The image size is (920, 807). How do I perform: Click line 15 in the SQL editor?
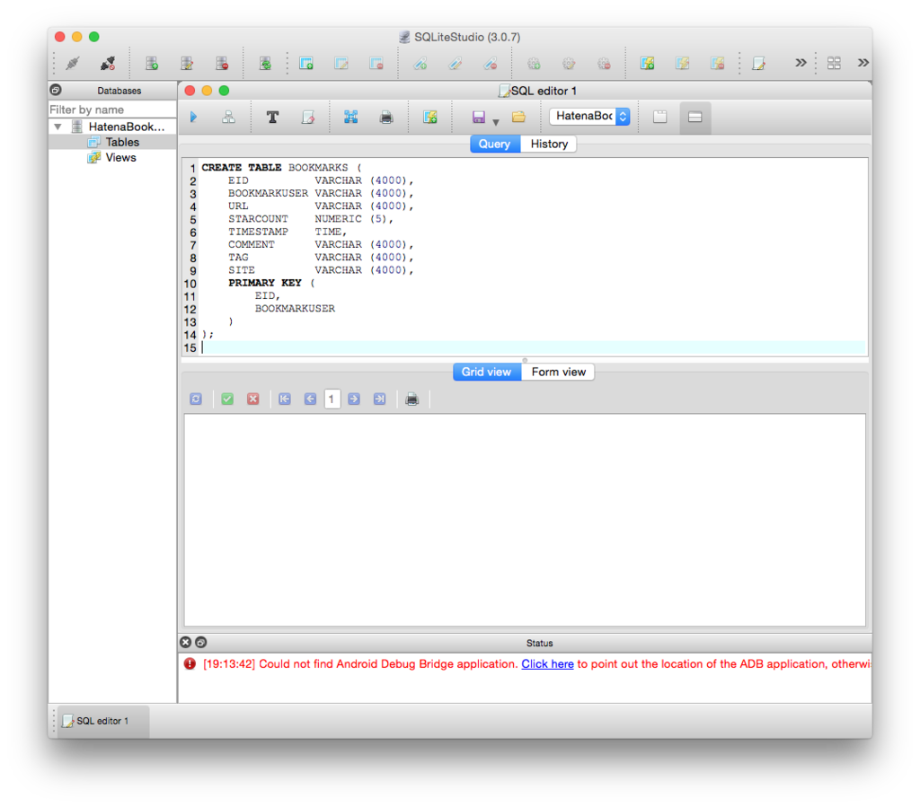(x=534, y=348)
